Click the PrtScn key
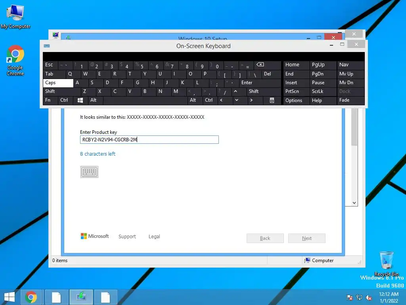This screenshot has width=406, height=305. pyautogui.click(x=297, y=91)
